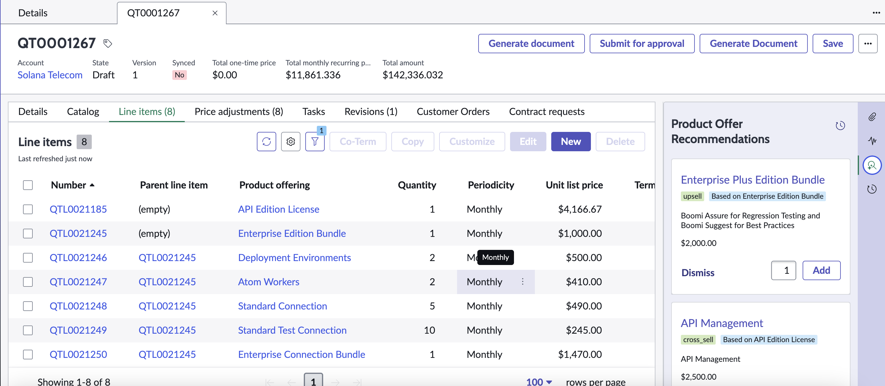
Task: Create a New line item
Action: (x=571, y=141)
